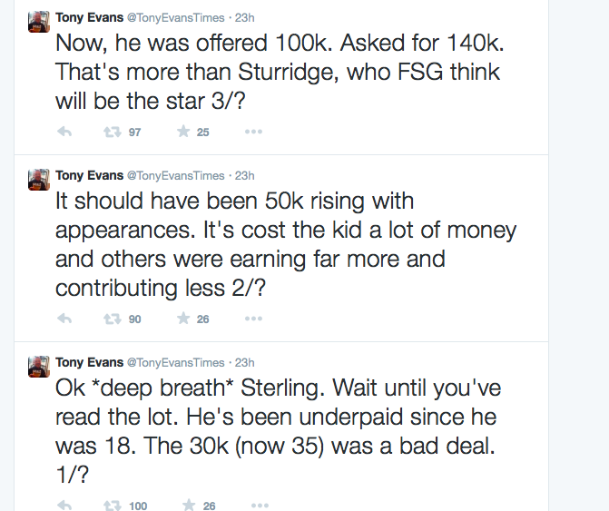Favorite the tweet with 25 stars
Screen dimensions: 609x511
pyautogui.click(x=183, y=132)
